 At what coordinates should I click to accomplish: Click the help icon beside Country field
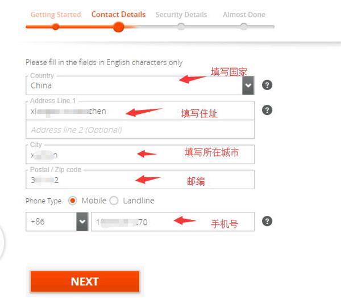267,85
